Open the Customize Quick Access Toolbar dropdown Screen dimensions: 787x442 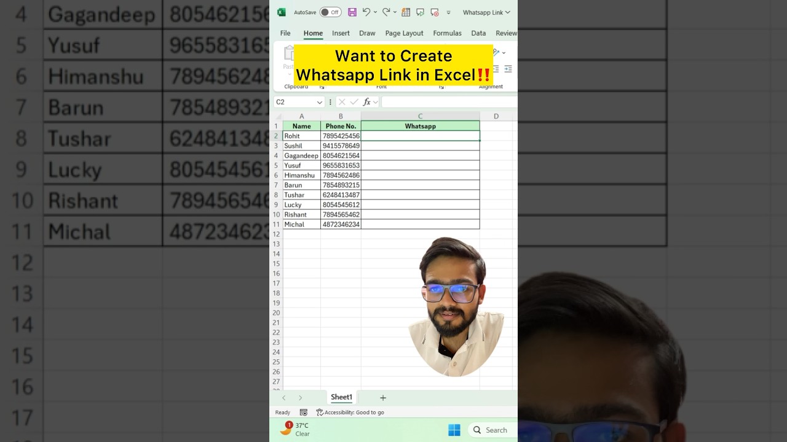(448, 12)
